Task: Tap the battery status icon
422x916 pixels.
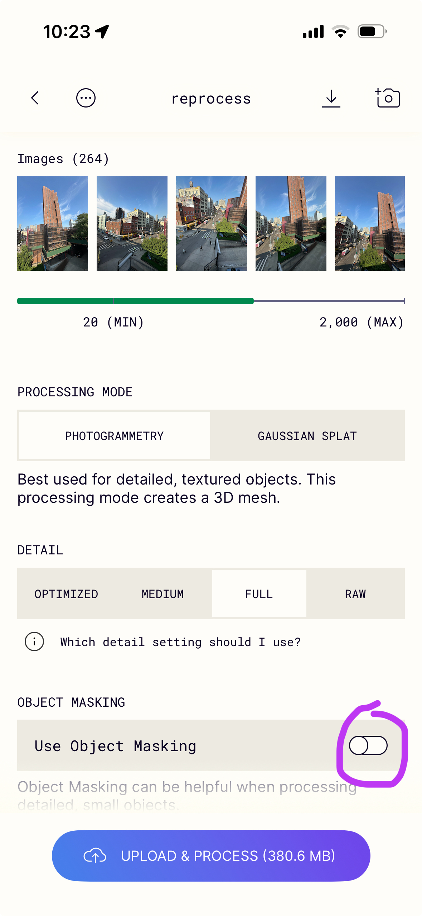Action: point(372,32)
